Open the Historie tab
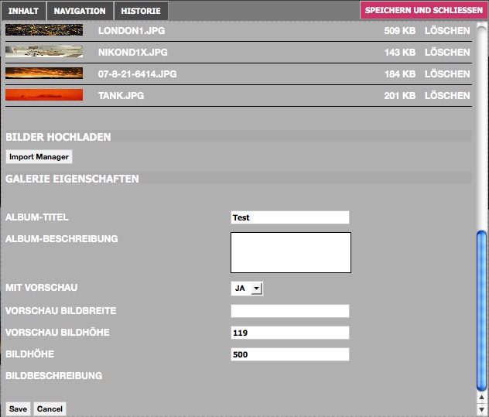Screen dimensions: 489x417 pos(141,11)
